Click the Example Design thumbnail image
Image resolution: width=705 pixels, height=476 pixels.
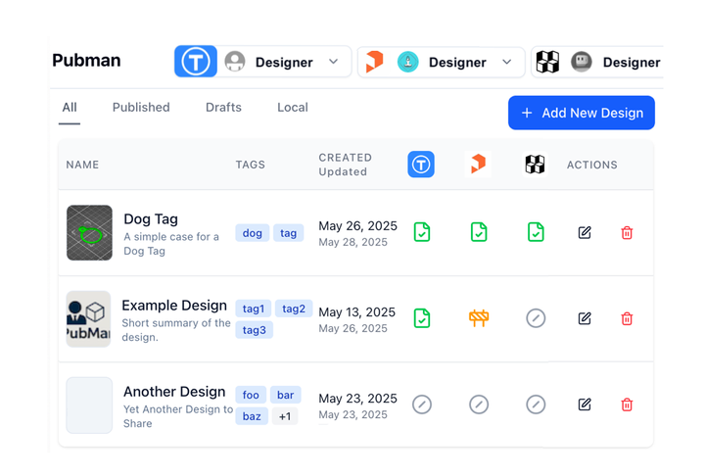(88, 319)
